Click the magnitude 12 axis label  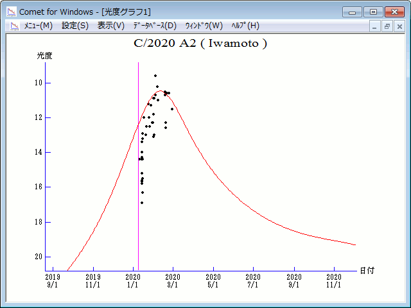pyautogui.click(x=39, y=117)
